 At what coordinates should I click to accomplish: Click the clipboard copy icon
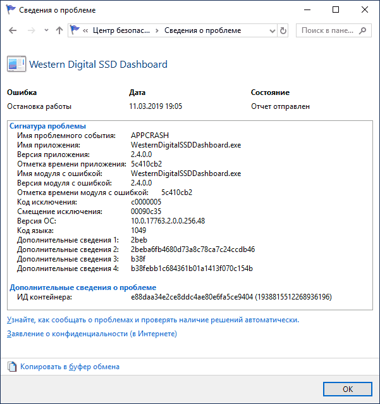[x=12, y=367]
